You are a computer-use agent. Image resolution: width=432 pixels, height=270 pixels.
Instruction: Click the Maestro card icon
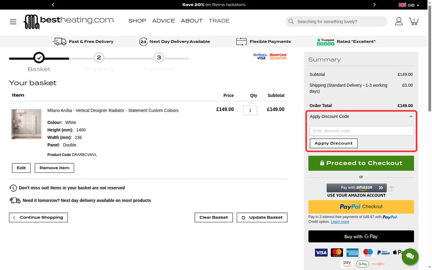(368, 252)
